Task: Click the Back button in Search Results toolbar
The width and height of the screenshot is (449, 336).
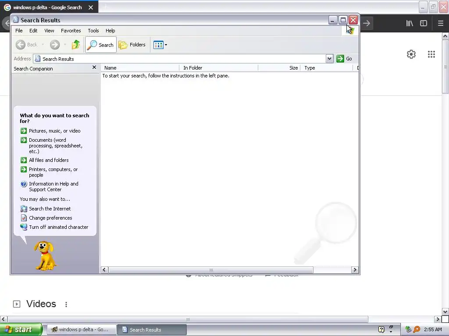Action: click(27, 45)
